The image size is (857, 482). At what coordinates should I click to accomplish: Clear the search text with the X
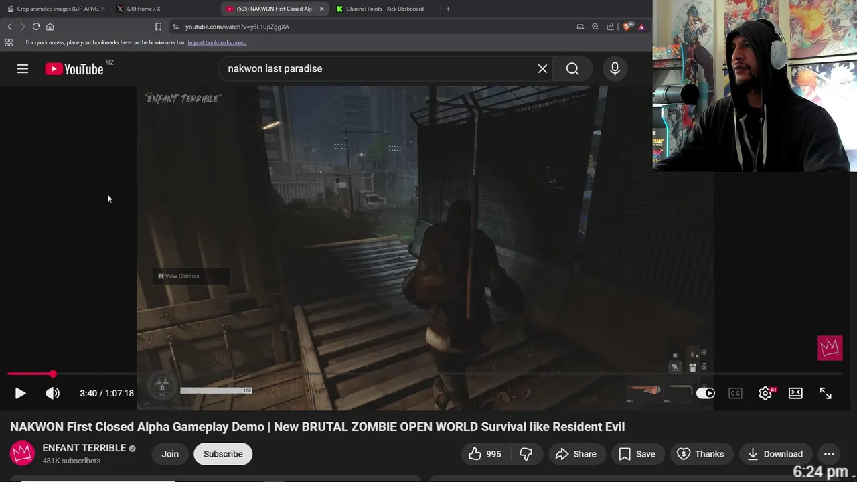click(542, 68)
